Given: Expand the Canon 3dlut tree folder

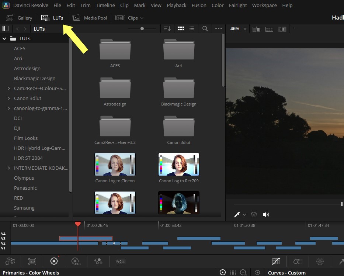Looking at the screenshot, I should [9, 98].
